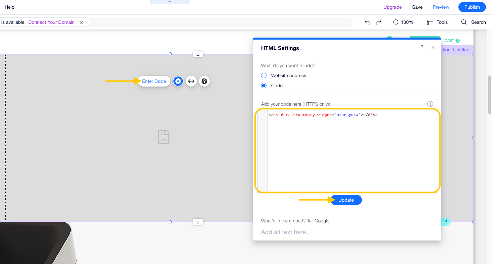Click the info icon above code box

click(430, 104)
